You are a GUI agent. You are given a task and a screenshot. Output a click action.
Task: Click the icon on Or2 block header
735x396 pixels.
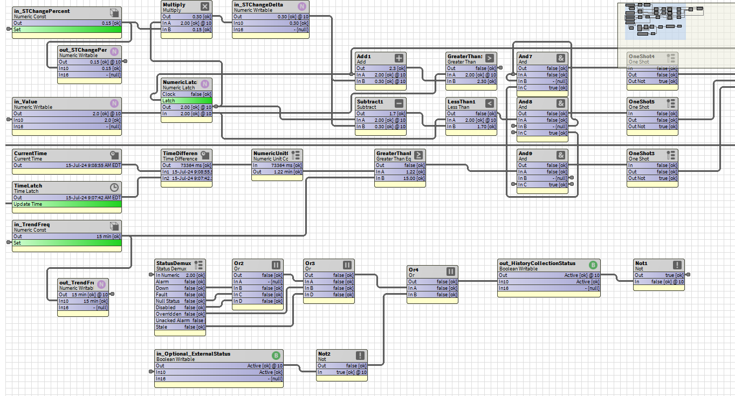tap(276, 265)
